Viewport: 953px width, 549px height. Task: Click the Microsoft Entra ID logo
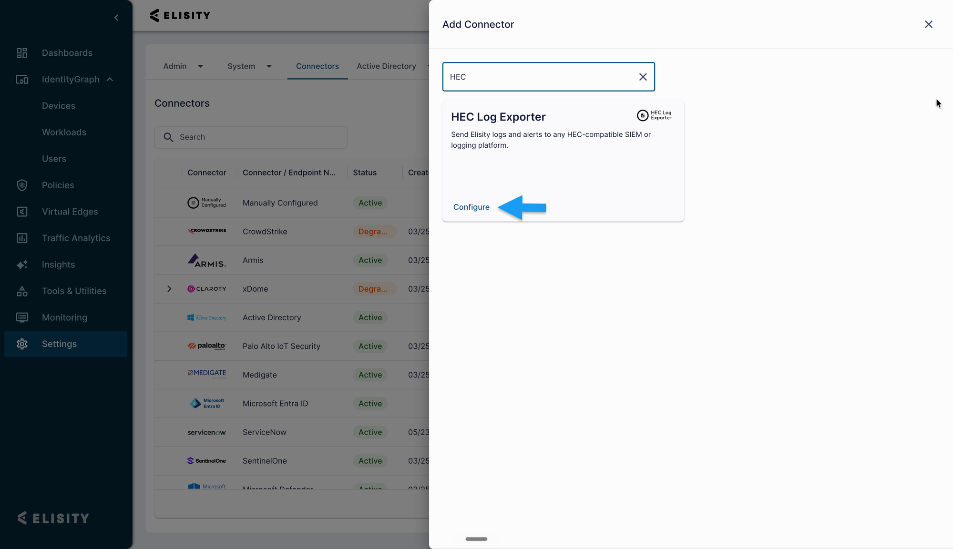(206, 403)
